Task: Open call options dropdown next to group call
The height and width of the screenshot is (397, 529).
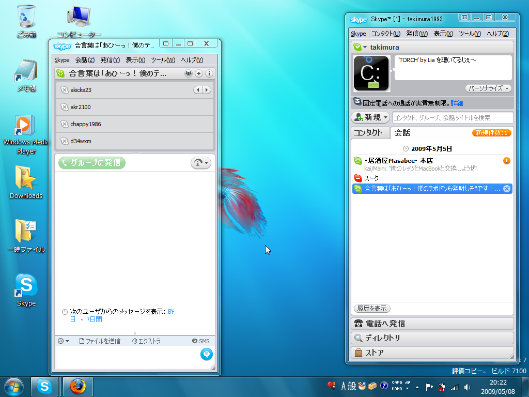Action: [201, 163]
